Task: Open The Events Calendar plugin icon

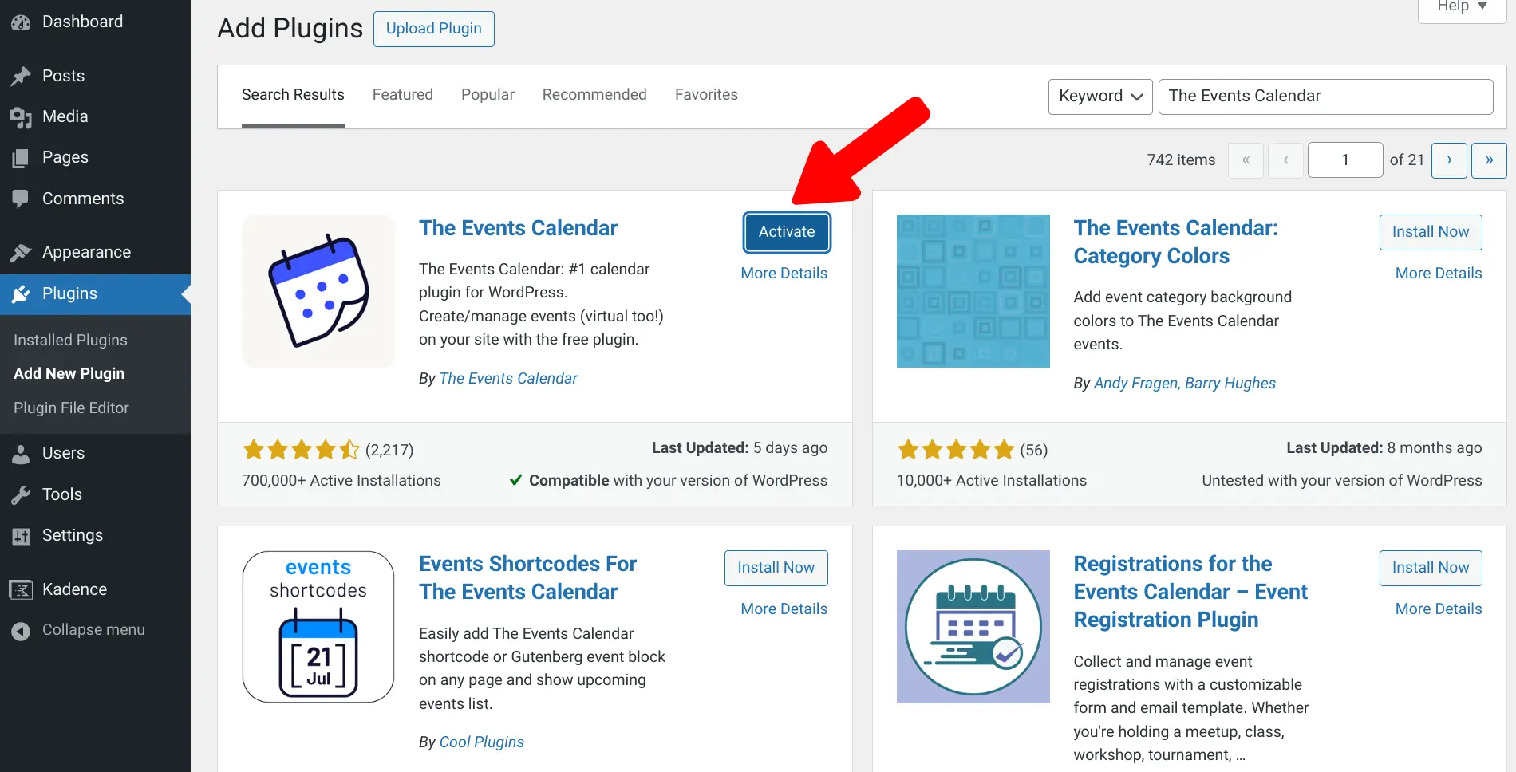Action: point(318,291)
